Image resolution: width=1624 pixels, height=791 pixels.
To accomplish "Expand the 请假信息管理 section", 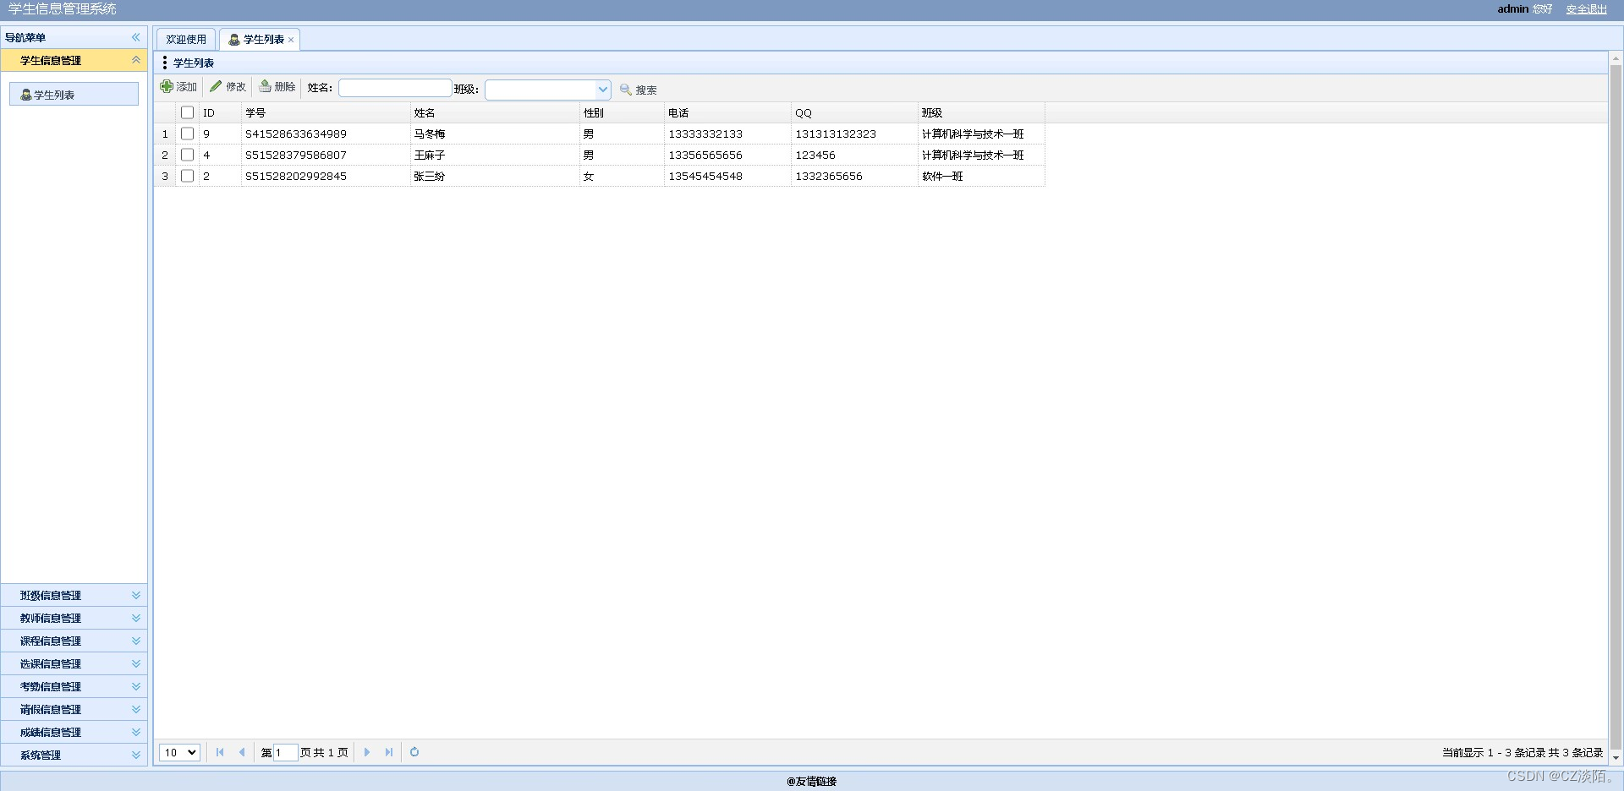I will coord(135,709).
